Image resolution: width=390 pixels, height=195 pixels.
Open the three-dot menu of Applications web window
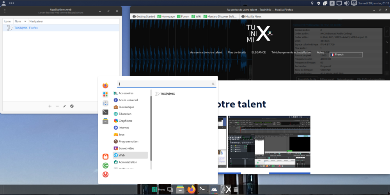[x=5, y=11]
